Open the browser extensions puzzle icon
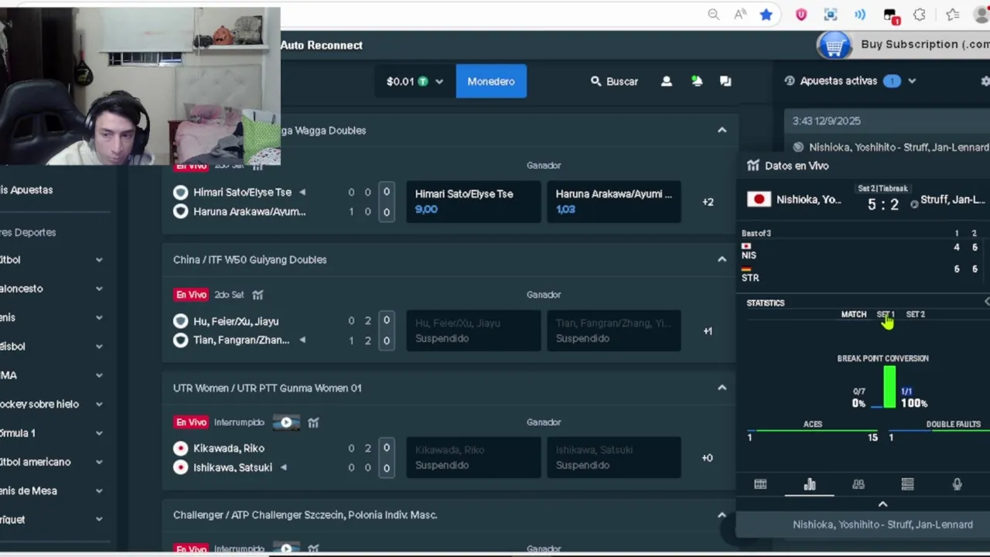The image size is (990, 557). pyautogui.click(x=920, y=15)
